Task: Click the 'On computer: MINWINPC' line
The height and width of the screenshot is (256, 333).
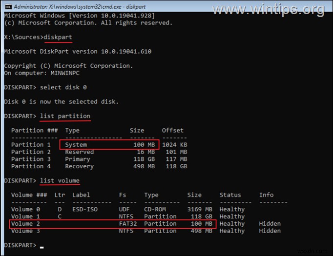Action: 42,73
